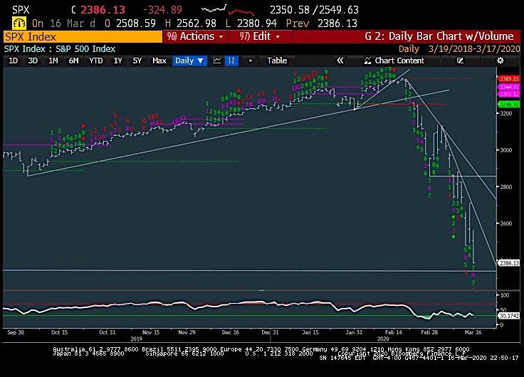Click the change value -324.89
Image resolution: width=524 pixels, height=377 pixels.
162,10
